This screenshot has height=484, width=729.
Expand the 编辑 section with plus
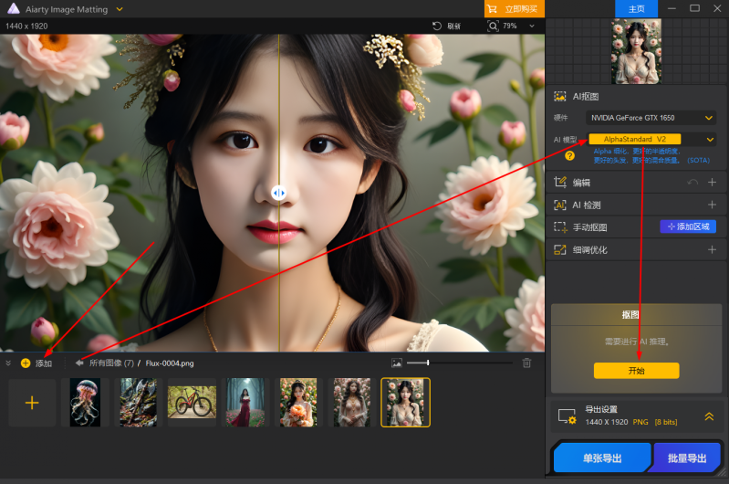click(712, 182)
